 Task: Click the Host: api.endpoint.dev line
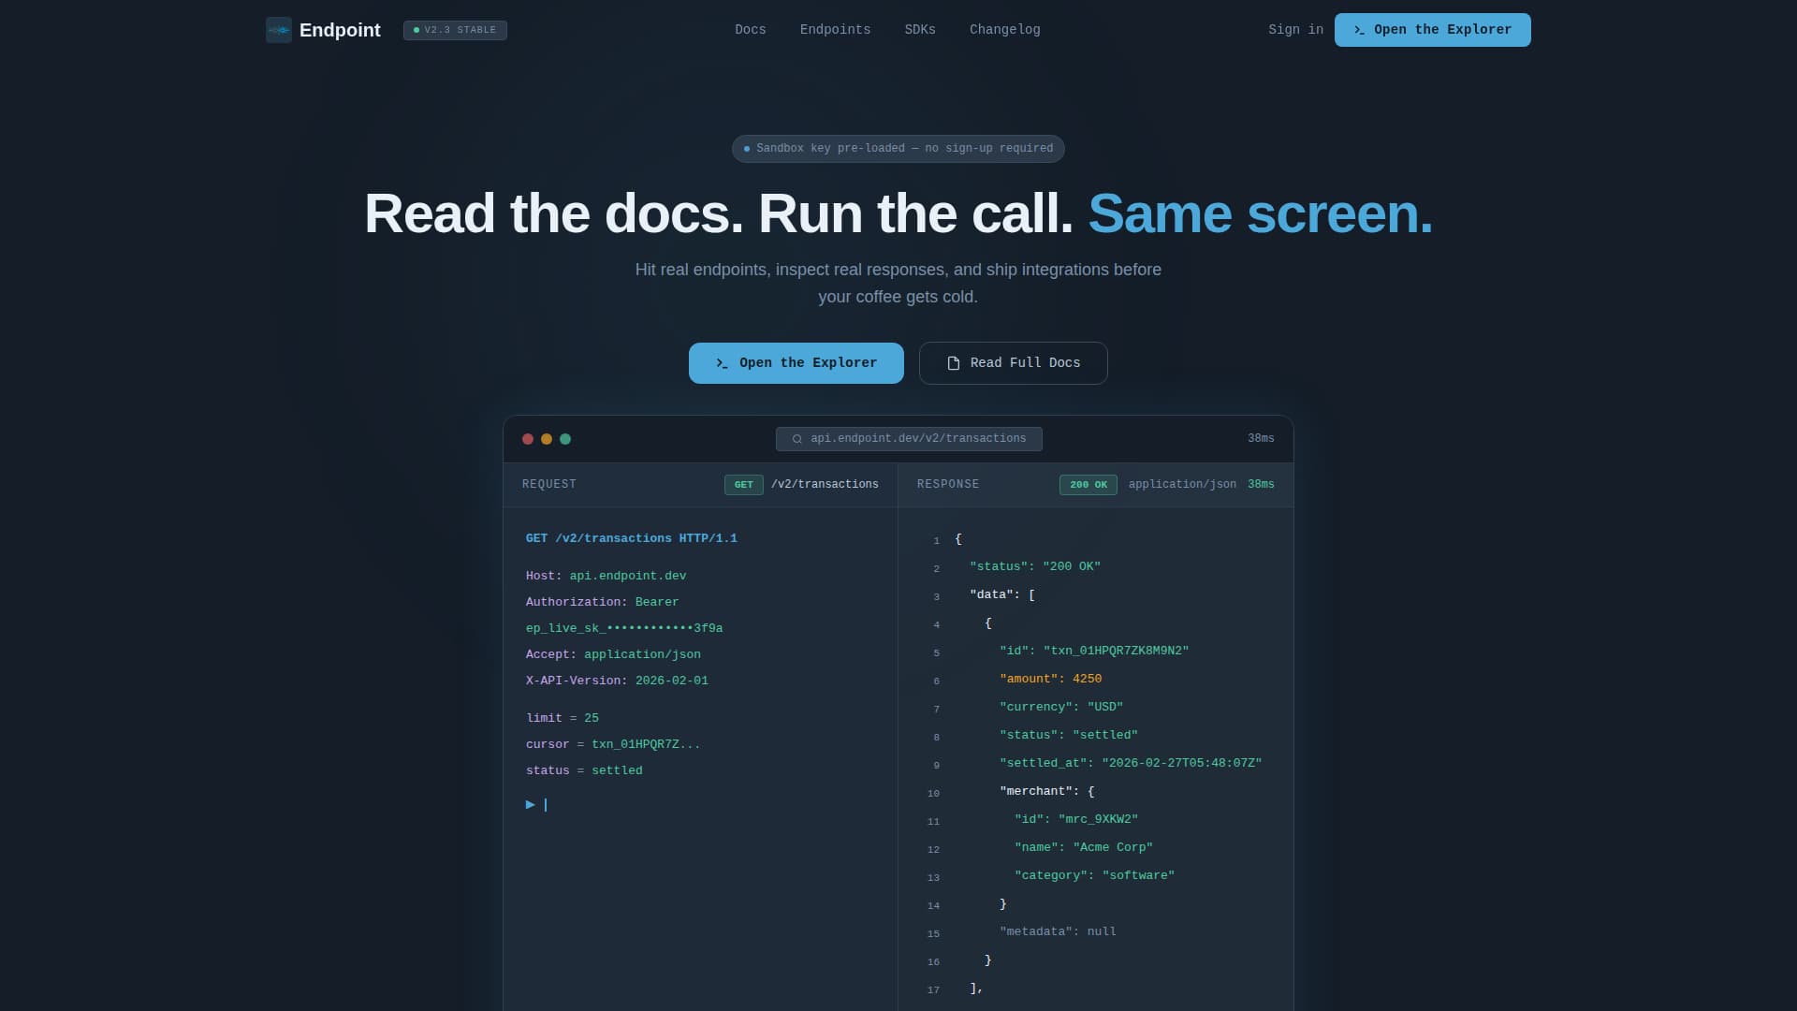[606, 577]
